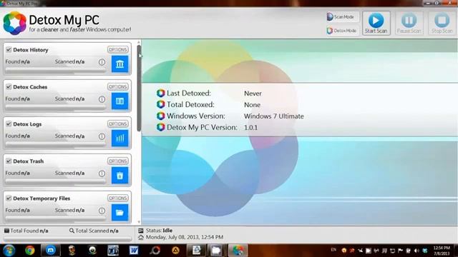Open Options for Detox Logs

[117, 124]
